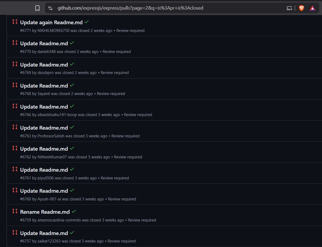Open Update Readme.md PR by Ayush-007-ai

pyautogui.click(x=44, y=191)
